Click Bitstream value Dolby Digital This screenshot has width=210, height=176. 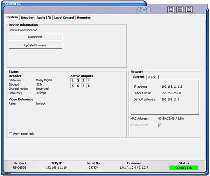(44, 80)
